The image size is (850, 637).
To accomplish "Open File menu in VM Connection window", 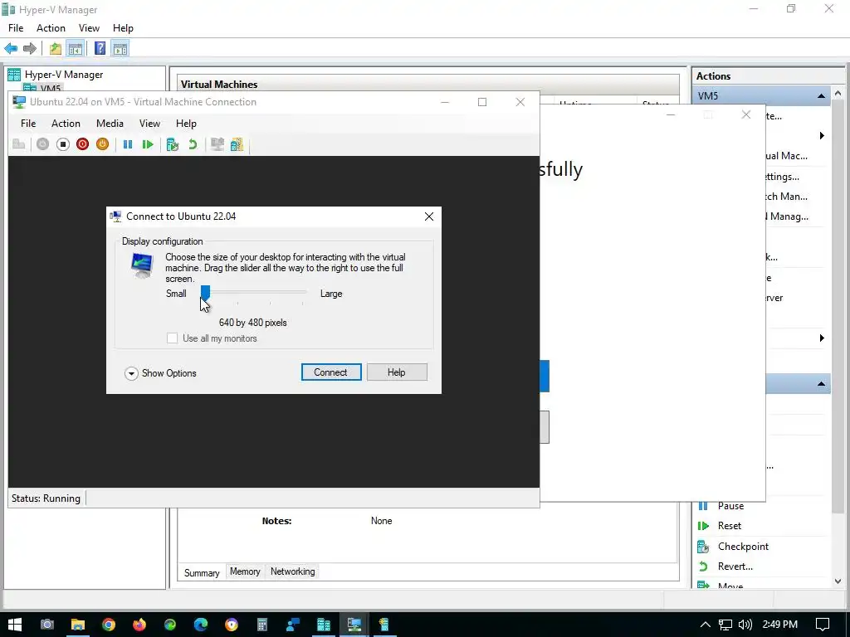I will point(28,124).
